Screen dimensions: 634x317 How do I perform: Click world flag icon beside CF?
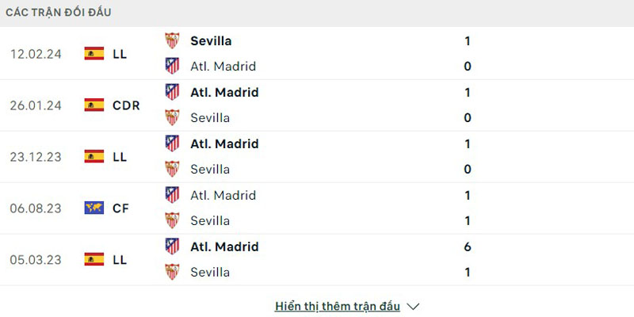point(94,208)
